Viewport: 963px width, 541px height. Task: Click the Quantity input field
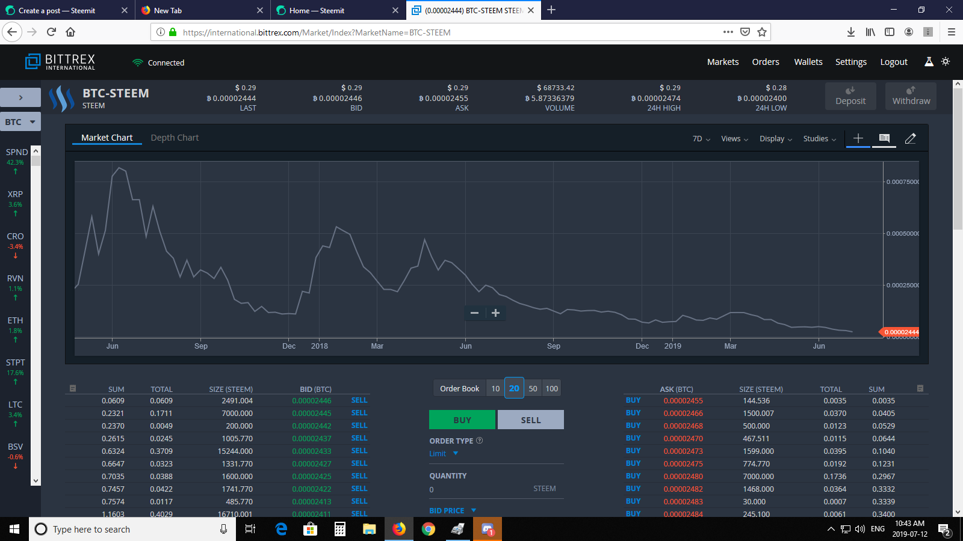[496, 489]
